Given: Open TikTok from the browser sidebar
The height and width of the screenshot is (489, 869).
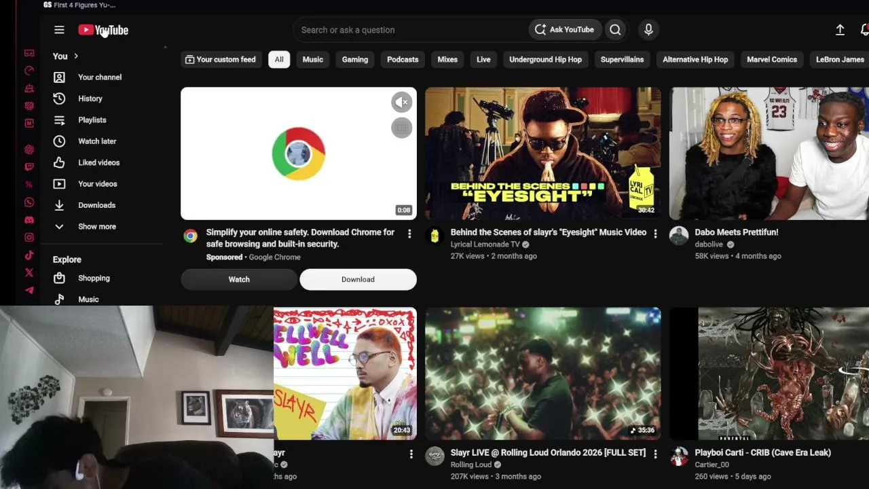Looking at the screenshot, I should [x=29, y=255].
